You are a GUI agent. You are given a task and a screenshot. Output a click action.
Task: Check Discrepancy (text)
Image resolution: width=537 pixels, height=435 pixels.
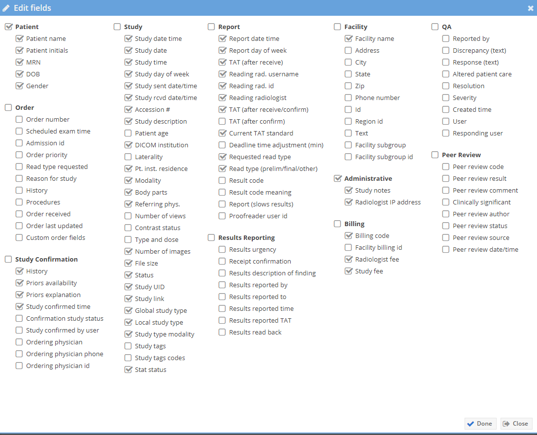(x=446, y=50)
